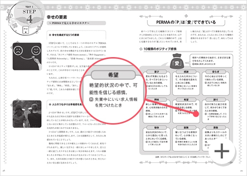
Task: Click the plus zoom icon on the page
Action: point(222,151)
